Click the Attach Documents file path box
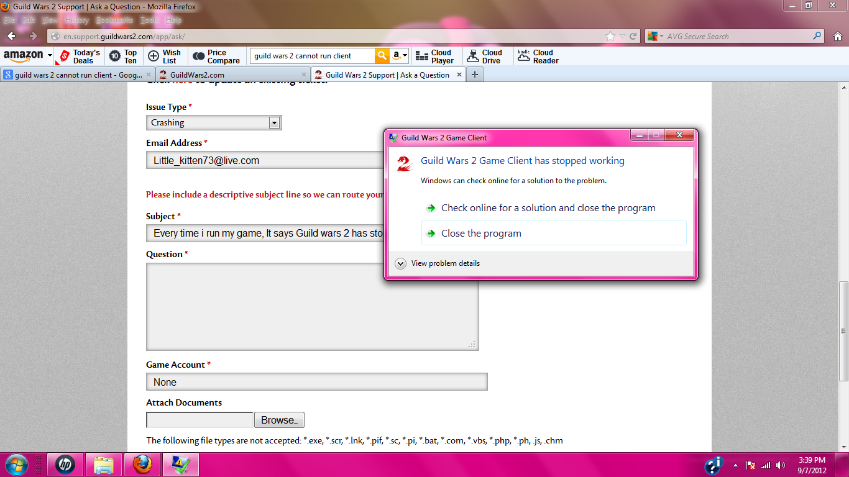Screen dimensions: 849x477 point(200,420)
